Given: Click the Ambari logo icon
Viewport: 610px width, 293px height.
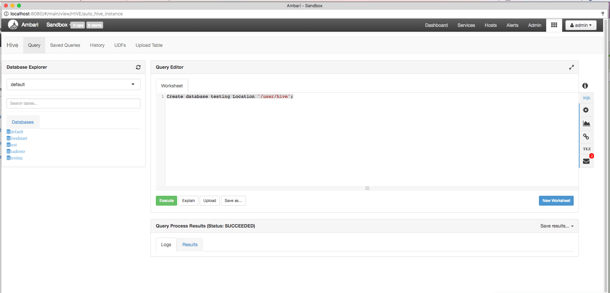Looking at the screenshot, I should coord(13,25).
